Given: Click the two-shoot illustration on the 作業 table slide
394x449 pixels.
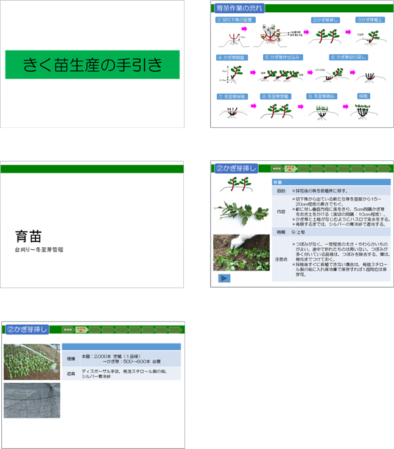Looking at the screenshot, I should point(237,184).
